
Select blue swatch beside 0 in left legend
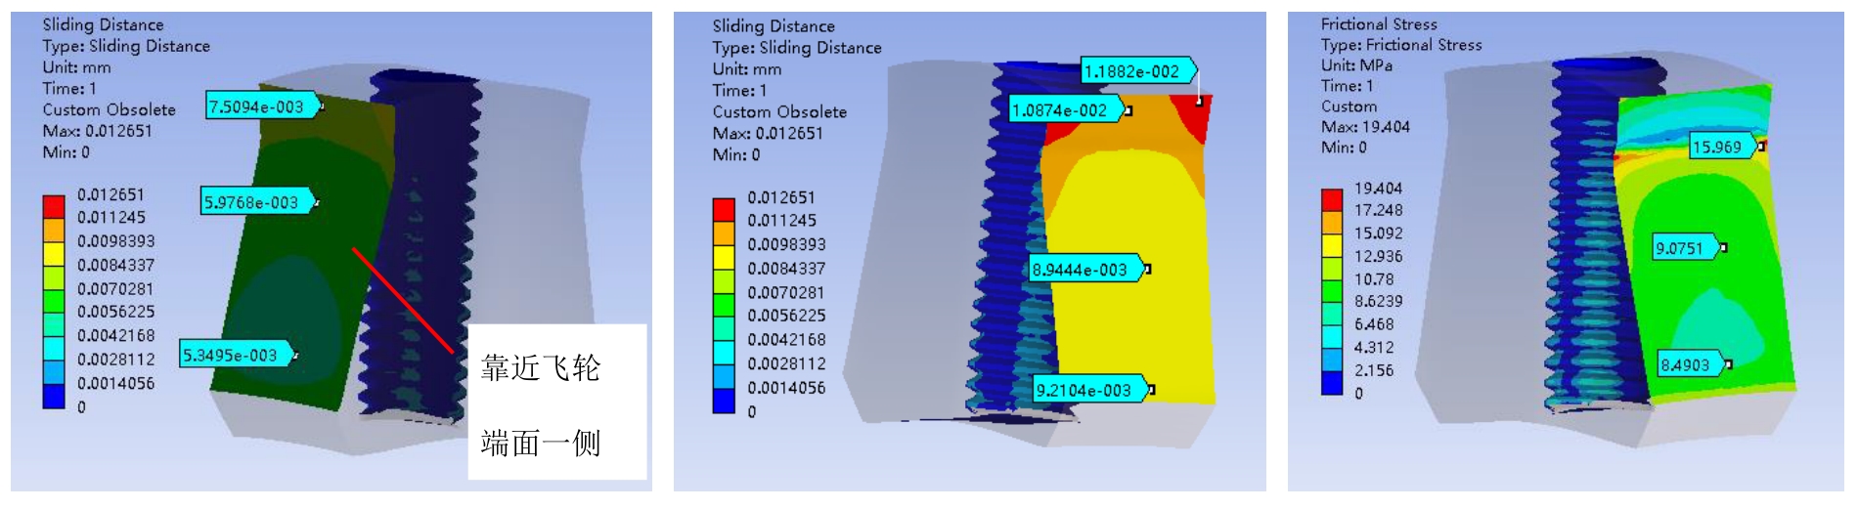pos(54,396)
